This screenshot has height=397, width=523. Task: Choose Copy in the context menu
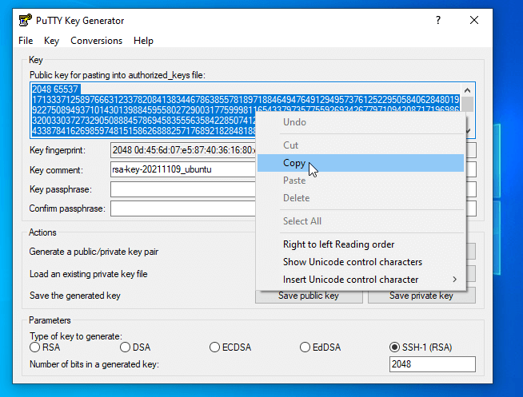pyautogui.click(x=361, y=163)
